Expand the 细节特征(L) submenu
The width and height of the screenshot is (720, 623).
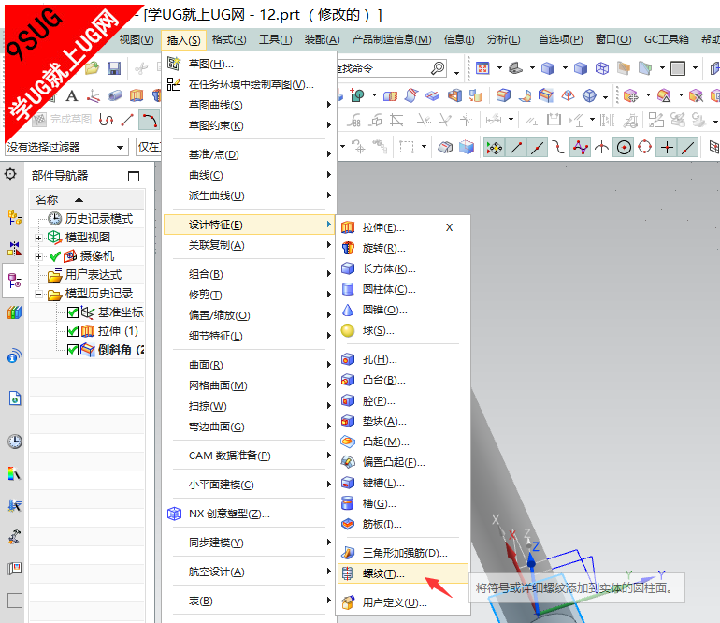(x=249, y=336)
